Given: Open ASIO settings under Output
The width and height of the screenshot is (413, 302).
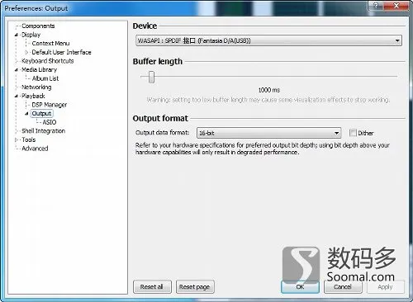Looking at the screenshot, I should [x=50, y=122].
